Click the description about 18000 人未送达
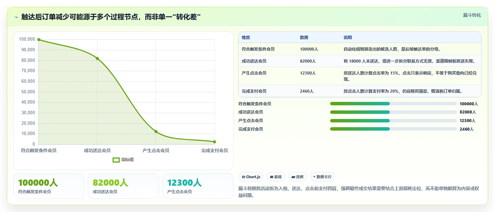 (409, 61)
